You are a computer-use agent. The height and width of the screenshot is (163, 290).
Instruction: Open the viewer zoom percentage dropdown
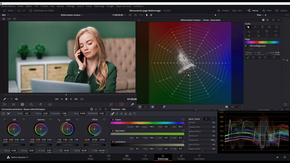(x=5, y=15)
